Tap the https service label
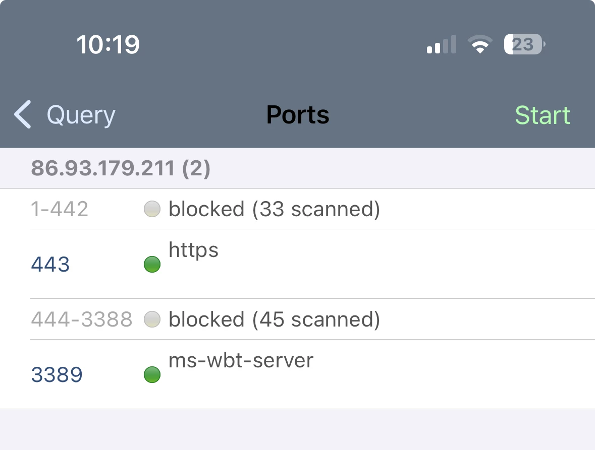Screen dimensions: 595x450 pyautogui.click(x=193, y=250)
